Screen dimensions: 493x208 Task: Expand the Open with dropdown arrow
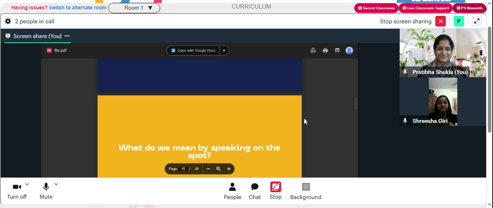(224, 51)
